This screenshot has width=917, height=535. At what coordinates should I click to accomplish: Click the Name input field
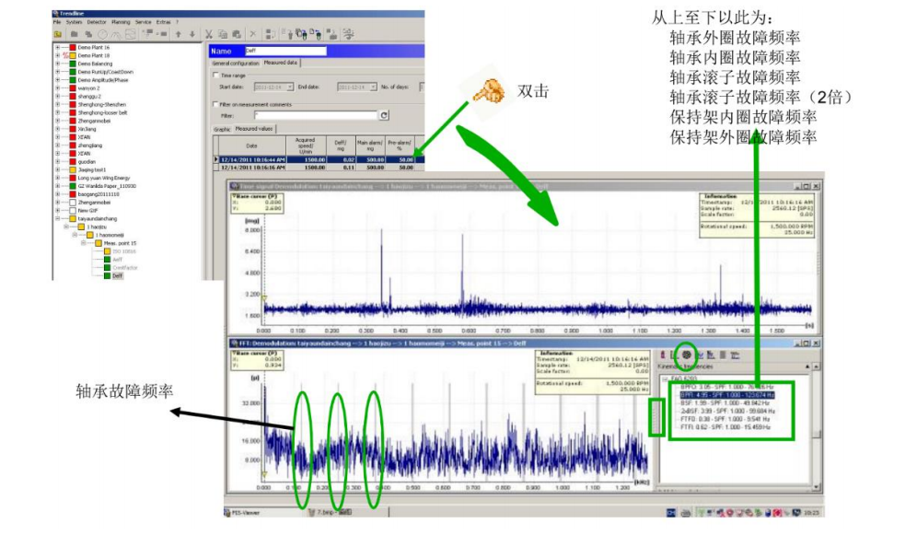click(287, 52)
